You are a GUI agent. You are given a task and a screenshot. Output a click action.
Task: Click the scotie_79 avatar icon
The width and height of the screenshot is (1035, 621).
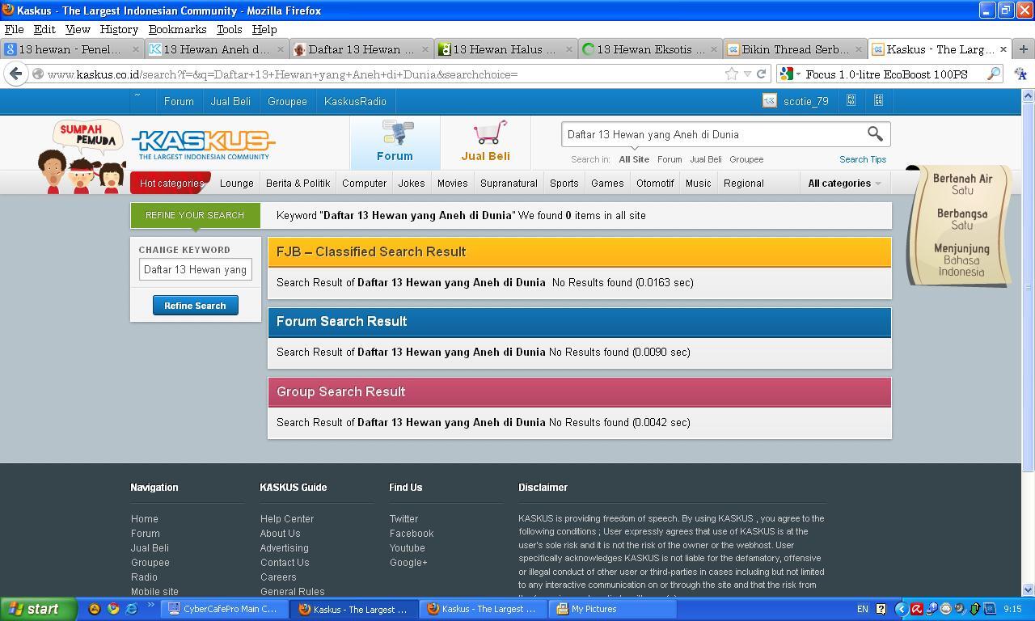[770, 101]
